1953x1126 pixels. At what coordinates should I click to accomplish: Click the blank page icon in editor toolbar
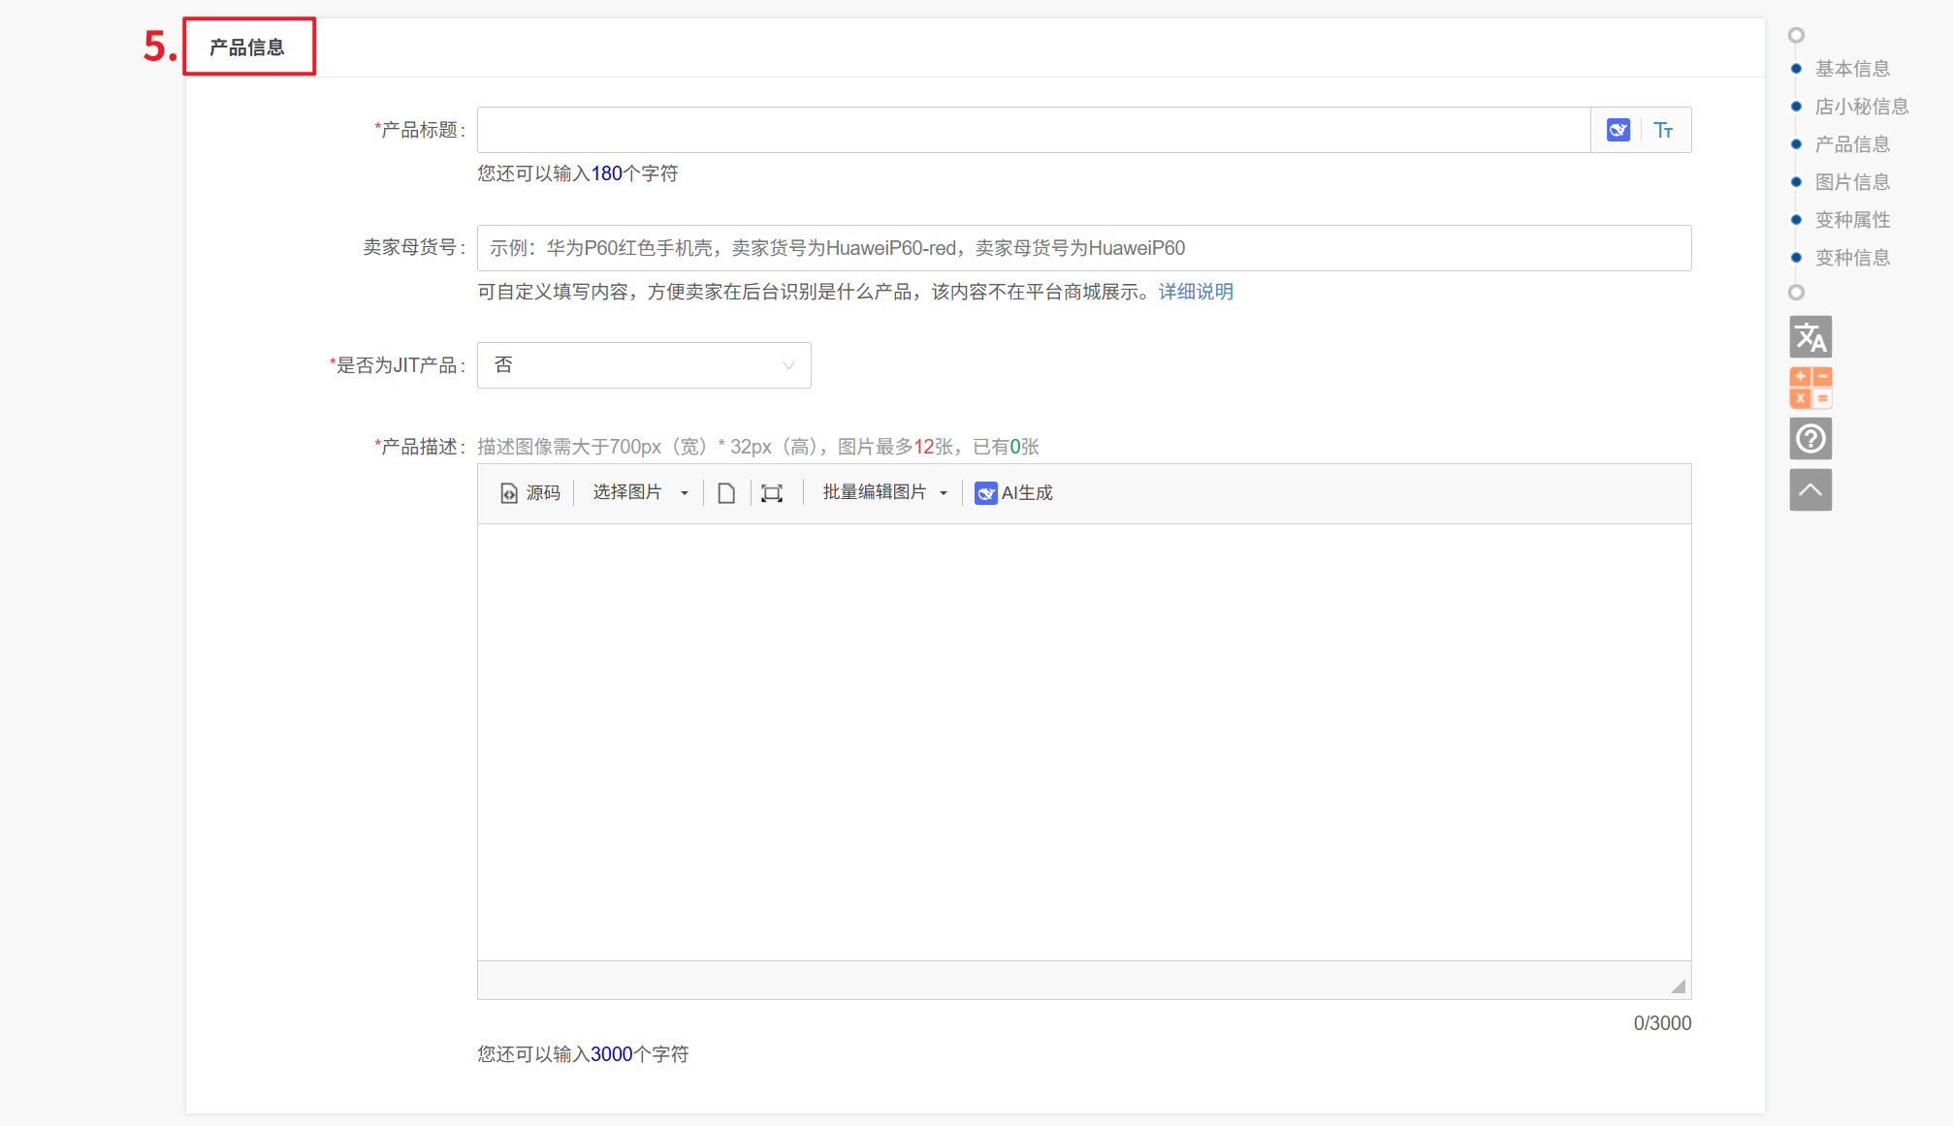click(x=726, y=493)
